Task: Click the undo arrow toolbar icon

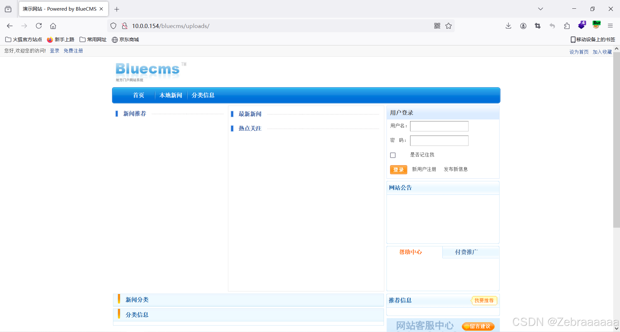Action: [552, 26]
